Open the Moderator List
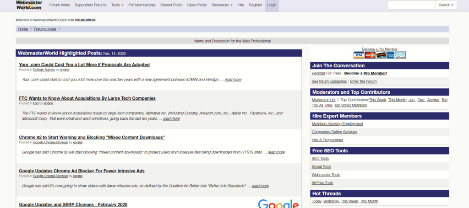469x208 pixels. pos(324,100)
